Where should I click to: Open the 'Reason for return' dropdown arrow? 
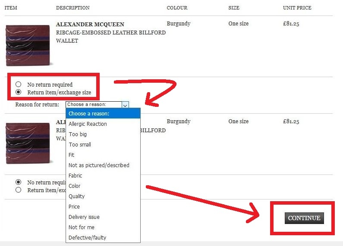[125, 105]
